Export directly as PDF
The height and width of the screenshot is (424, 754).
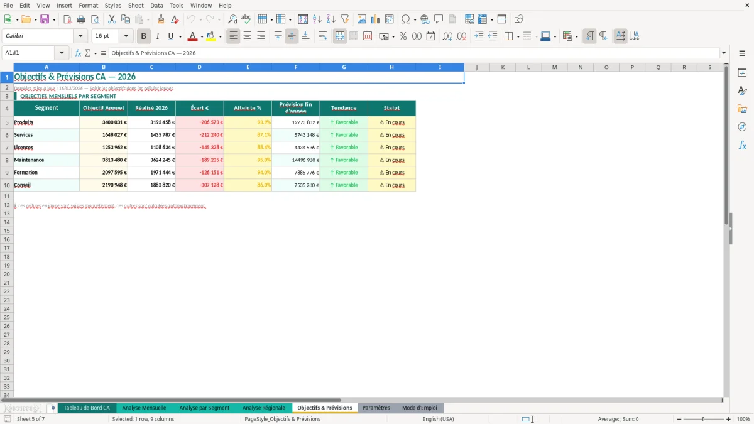click(x=67, y=19)
